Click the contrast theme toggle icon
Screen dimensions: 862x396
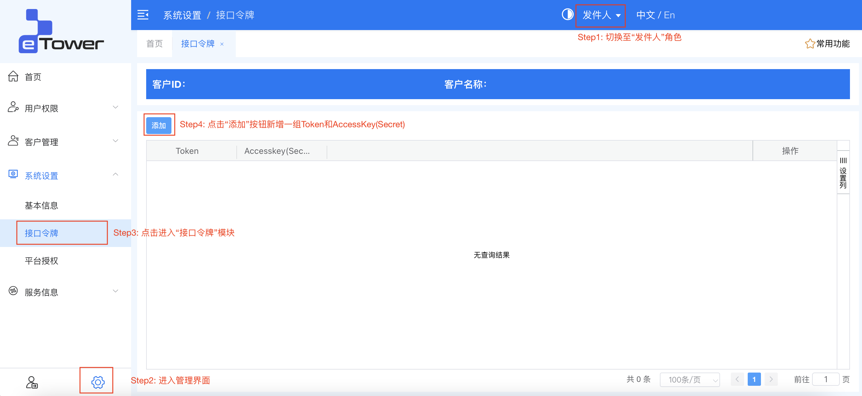(x=568, y=14)
